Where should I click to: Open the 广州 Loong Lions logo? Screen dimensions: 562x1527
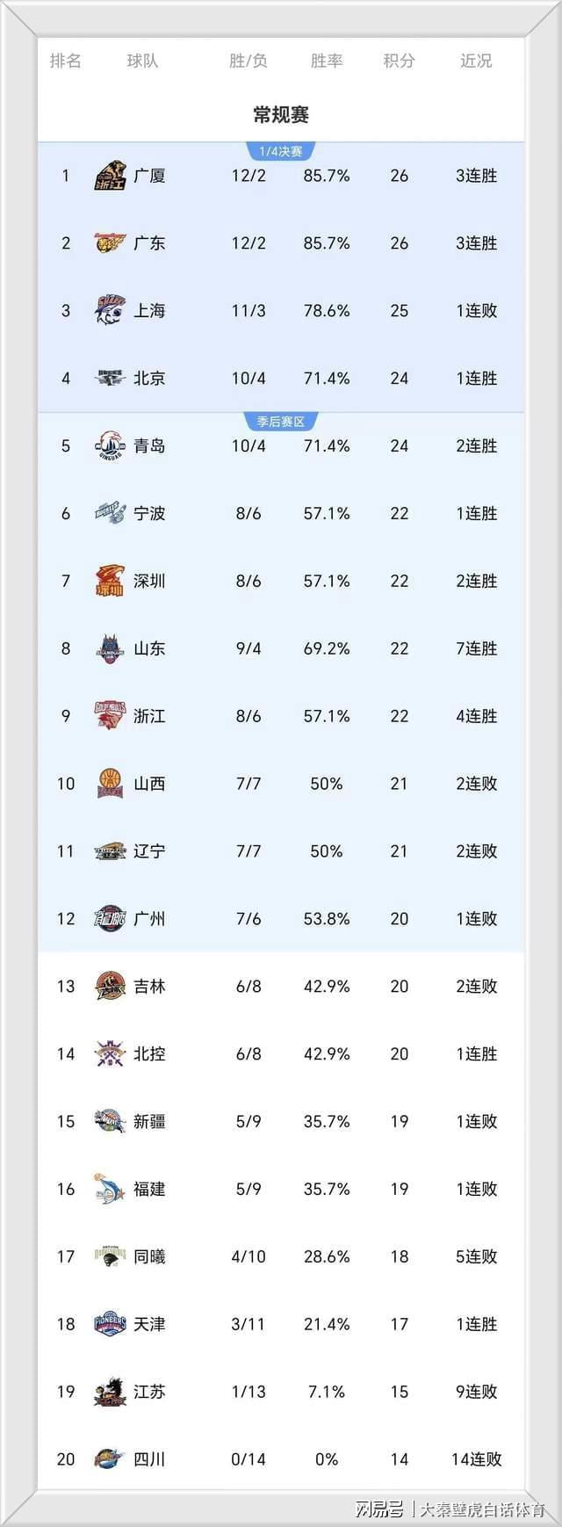coord(111,919)
